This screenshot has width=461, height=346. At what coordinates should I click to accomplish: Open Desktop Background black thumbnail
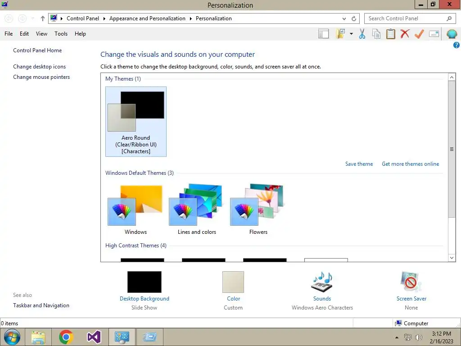pyautogui.click(x=145, y=282)
